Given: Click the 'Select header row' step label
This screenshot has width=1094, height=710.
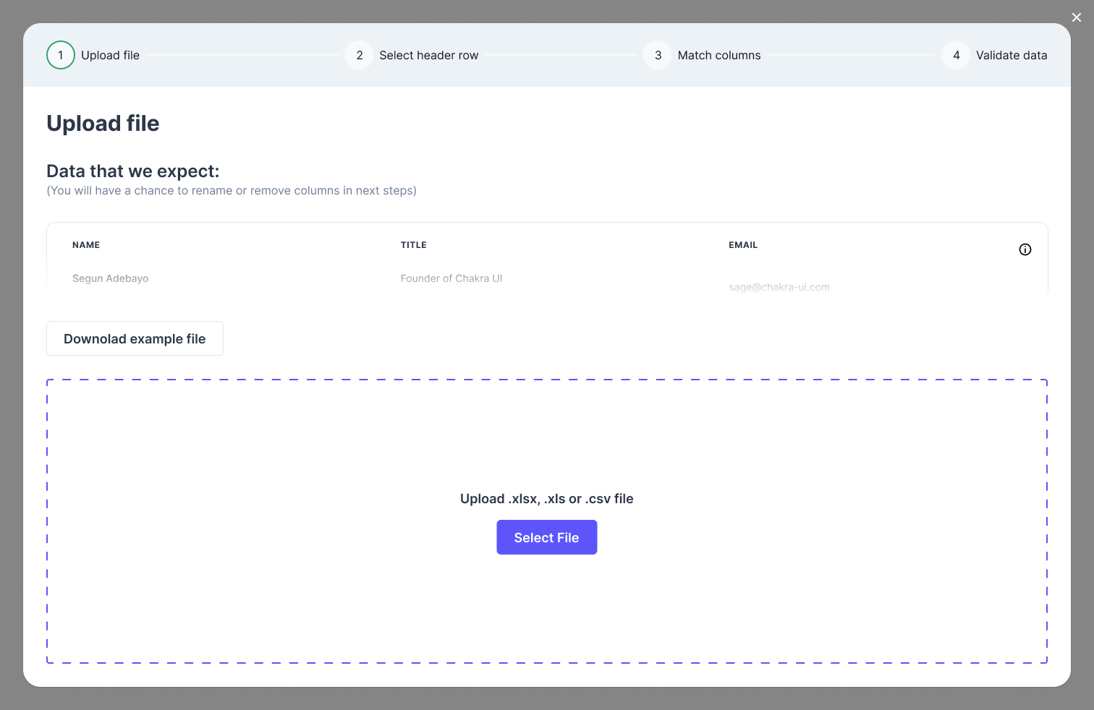Looking at the screenshot, I should pos(429,55).
